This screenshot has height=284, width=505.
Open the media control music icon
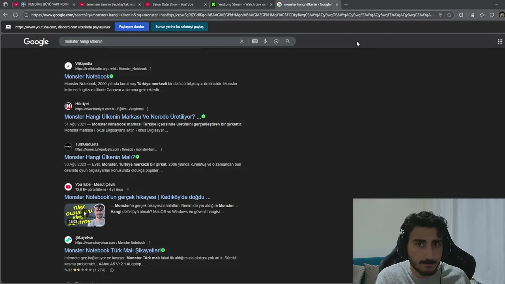point(472,15)
